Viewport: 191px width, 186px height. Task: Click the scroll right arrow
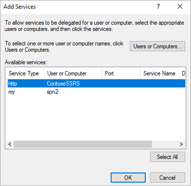click(x=181, y=144)
